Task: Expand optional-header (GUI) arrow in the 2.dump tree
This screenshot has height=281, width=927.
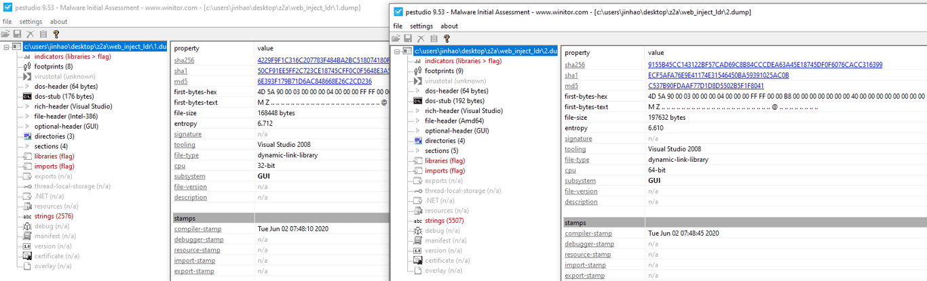Action: pos(418,131)
